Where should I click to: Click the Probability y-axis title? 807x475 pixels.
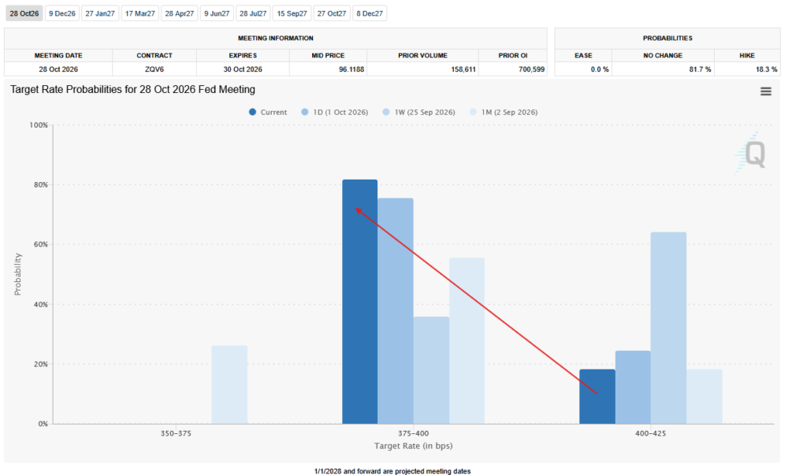(18, 274)
